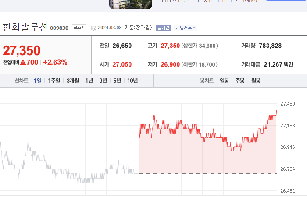Click y-axis label 26,704
Image resolution: width=307 pixels, height=197 pixels.
288,169
